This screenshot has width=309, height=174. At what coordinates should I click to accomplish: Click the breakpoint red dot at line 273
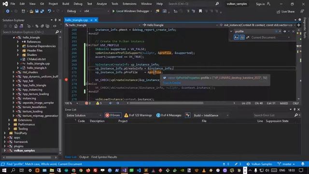(x=66, y=80)
